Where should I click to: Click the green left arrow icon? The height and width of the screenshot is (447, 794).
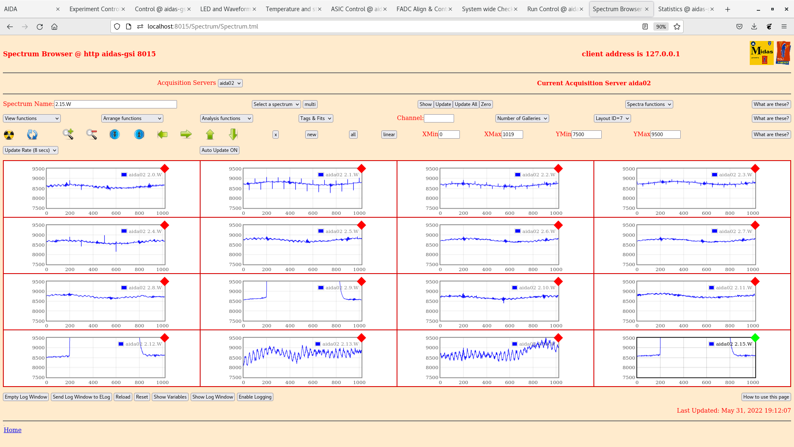[163, 134]
